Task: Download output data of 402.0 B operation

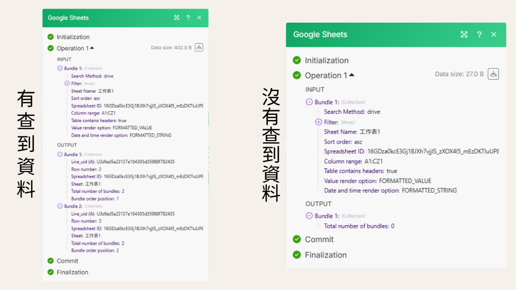Action: [199, 47]
